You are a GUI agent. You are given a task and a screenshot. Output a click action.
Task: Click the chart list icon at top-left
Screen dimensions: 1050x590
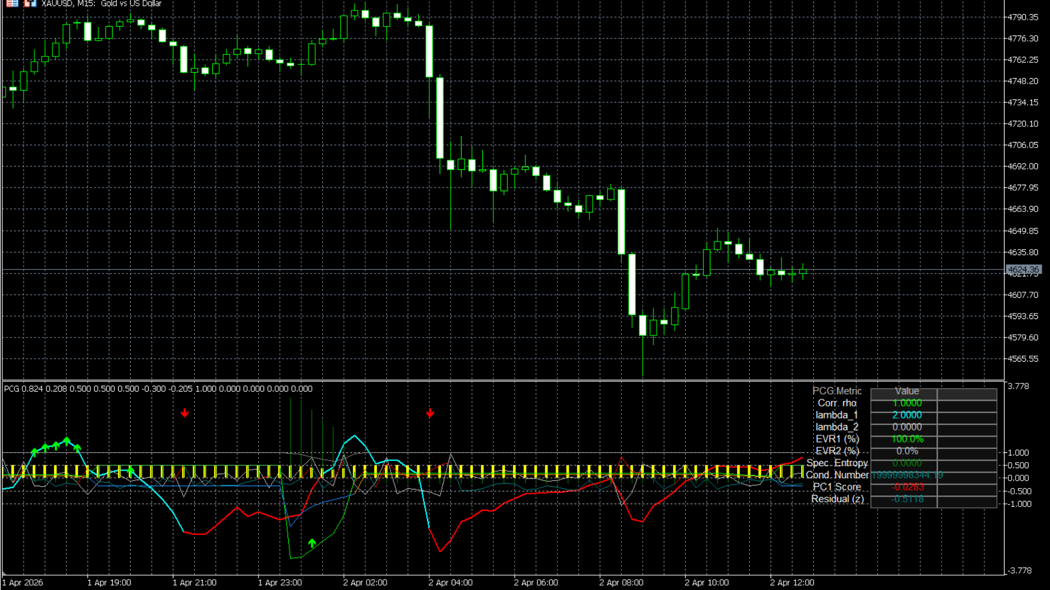coord(12,3)
